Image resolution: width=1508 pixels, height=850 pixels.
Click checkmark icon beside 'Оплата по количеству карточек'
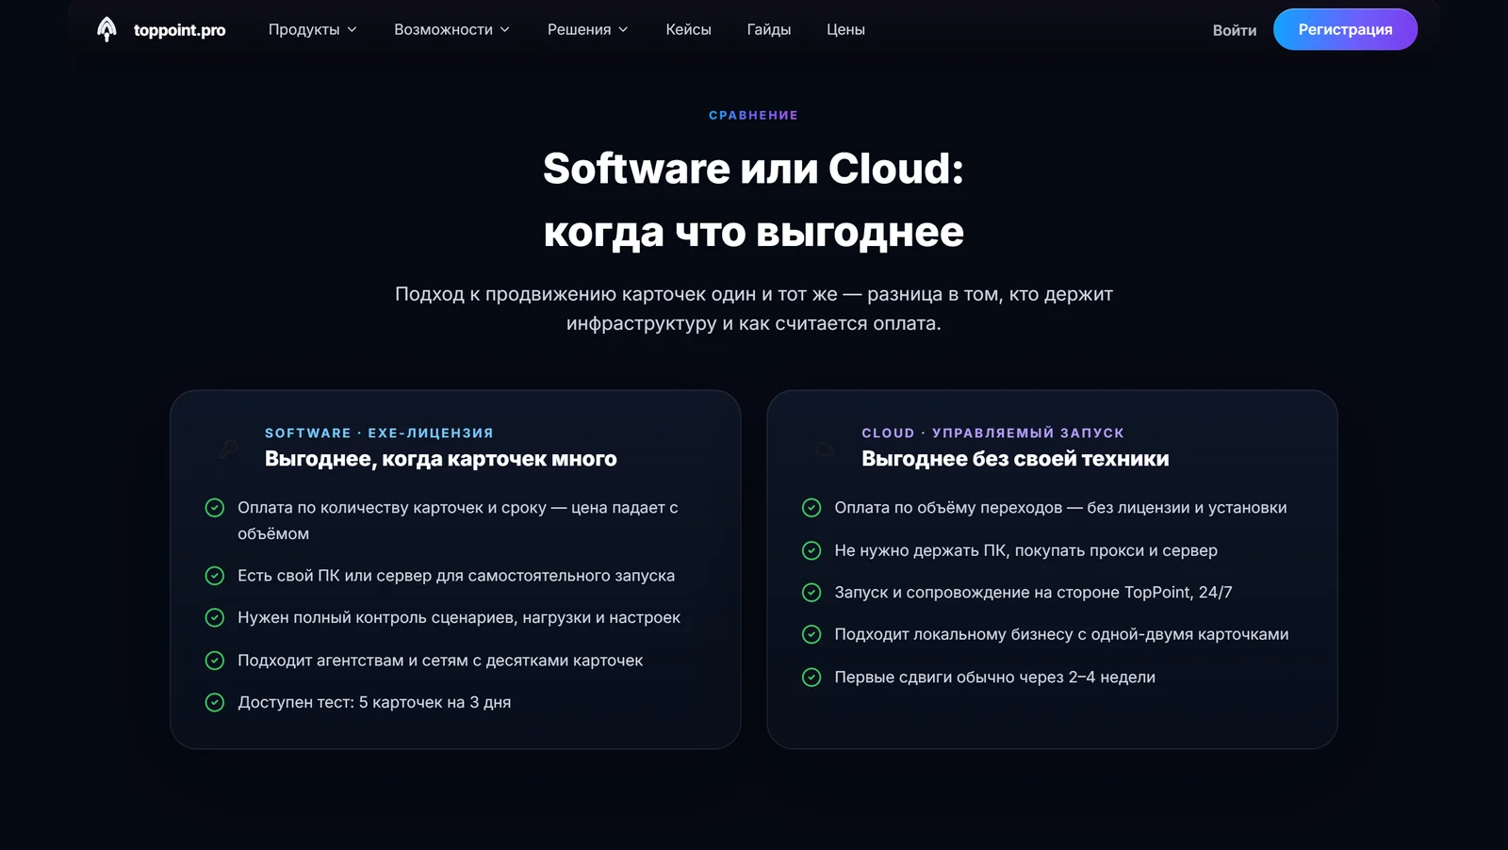point(215,508)
